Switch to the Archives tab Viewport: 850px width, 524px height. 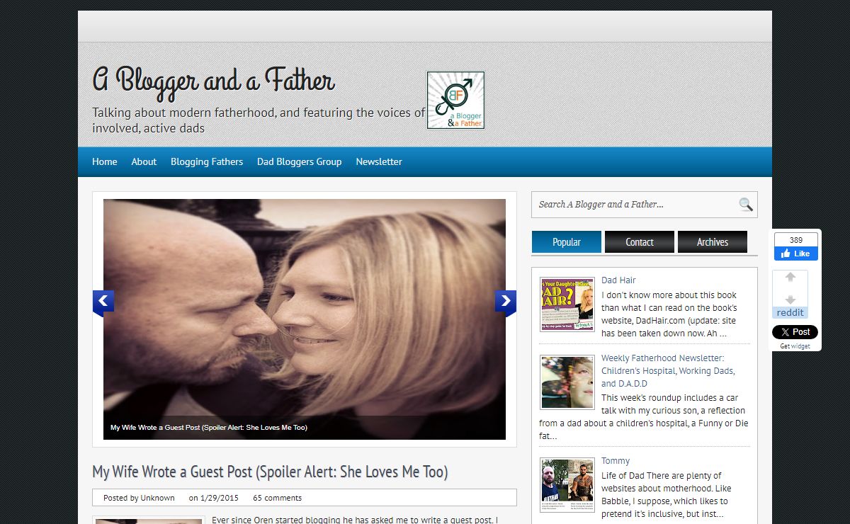coord(713,242)
